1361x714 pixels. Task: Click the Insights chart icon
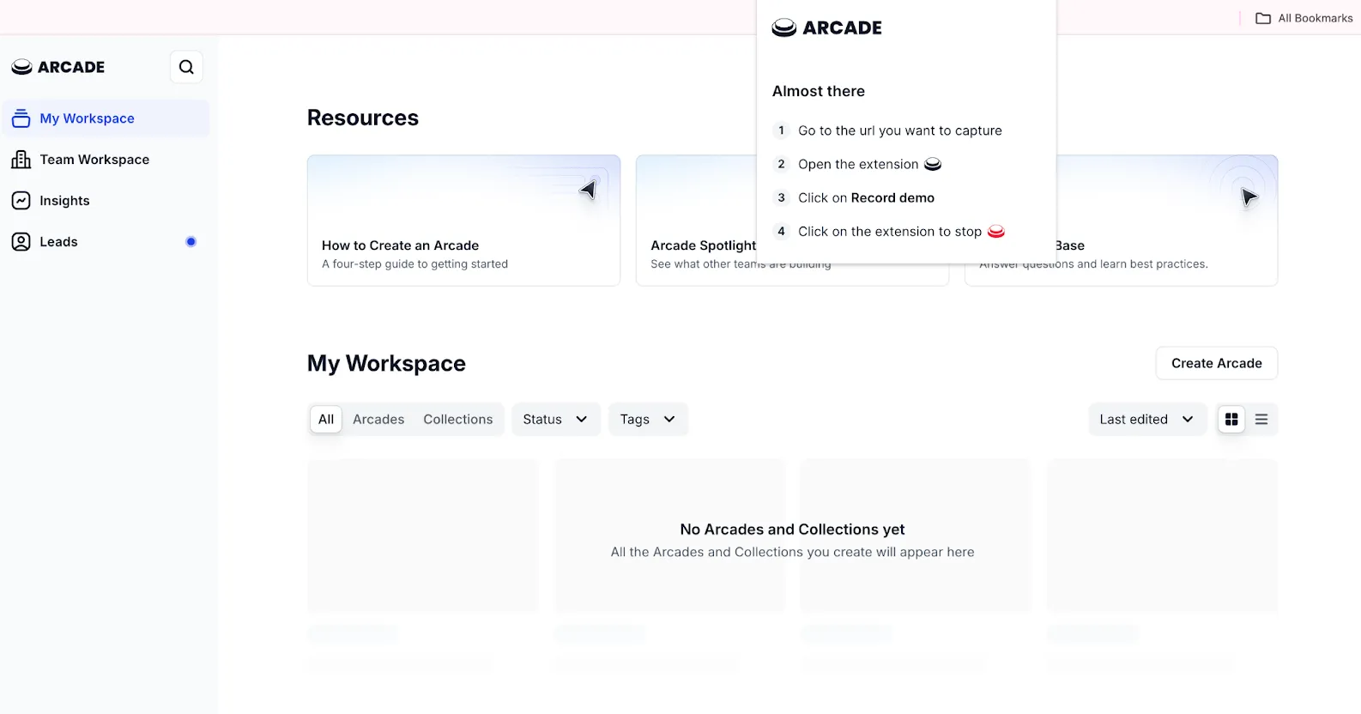point(21,201)
